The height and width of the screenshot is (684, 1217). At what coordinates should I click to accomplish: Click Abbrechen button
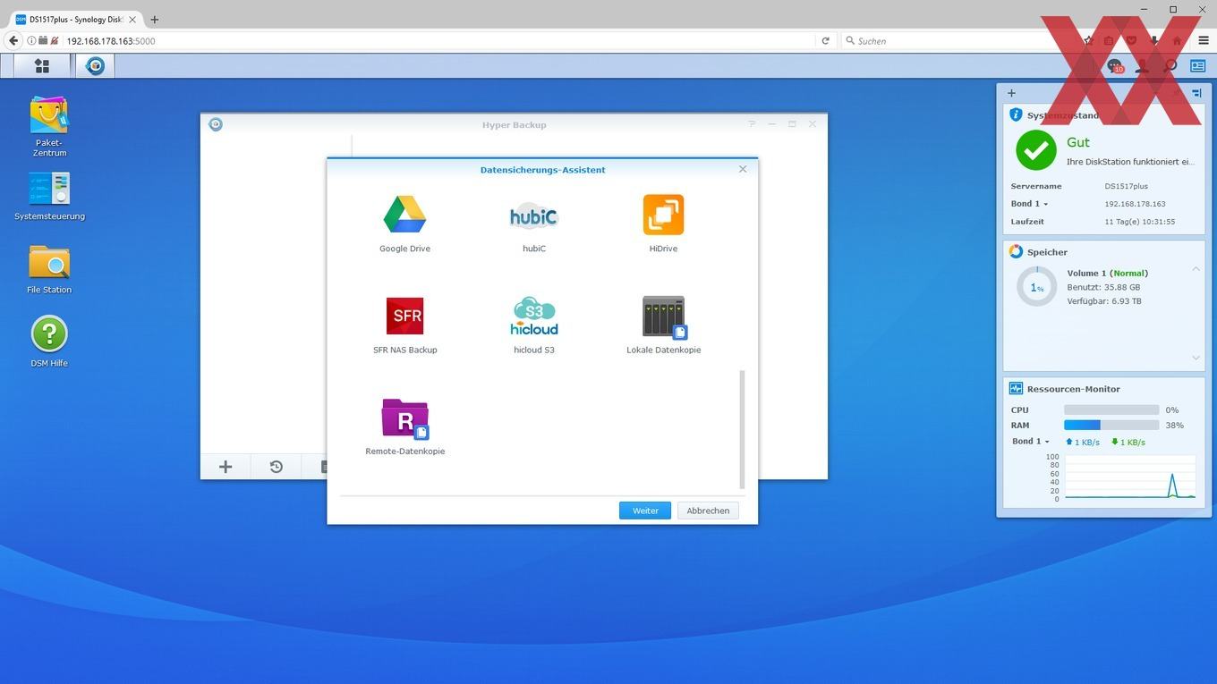708,511
